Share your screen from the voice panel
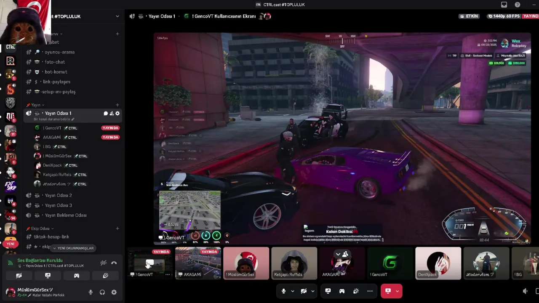 tap(48, 276)
